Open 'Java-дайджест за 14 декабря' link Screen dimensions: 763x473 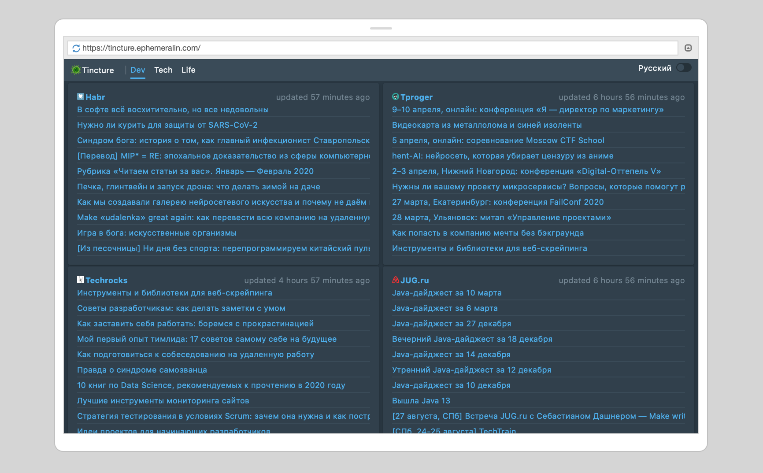(x=451, y=355)
